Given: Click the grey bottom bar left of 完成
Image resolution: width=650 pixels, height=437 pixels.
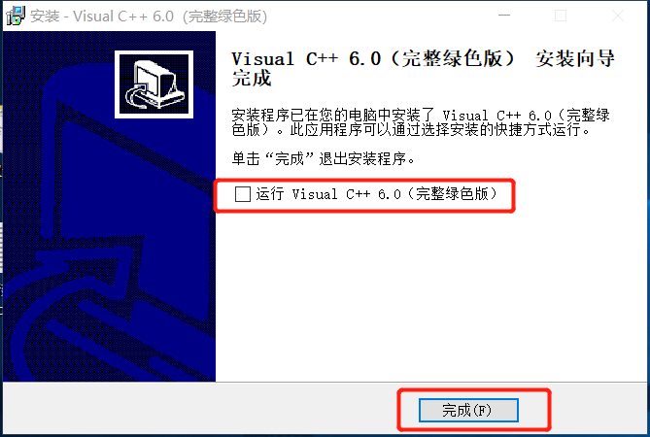Looking at the screenshot, I should [199, 409].
